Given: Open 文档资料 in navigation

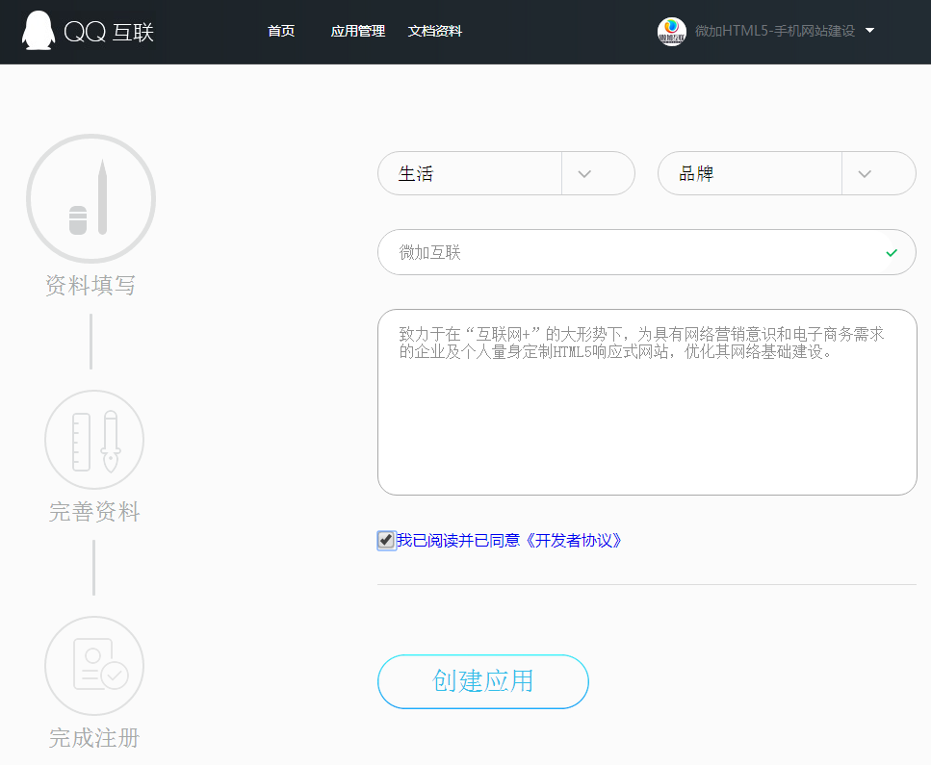Looking at the screenshot, I should pyautogui.click(x=435, y=32).
